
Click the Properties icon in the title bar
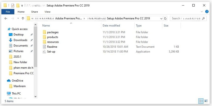pos(12,5)
